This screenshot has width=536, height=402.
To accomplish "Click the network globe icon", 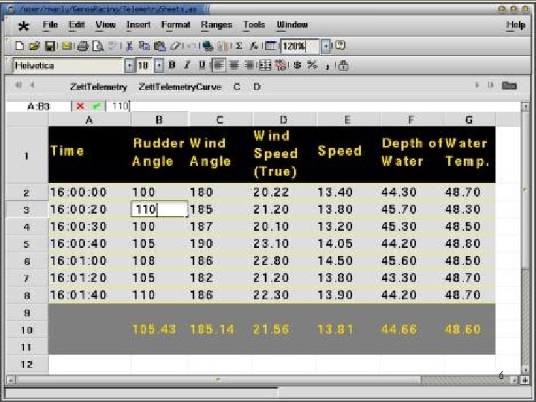I will (208, 46).
